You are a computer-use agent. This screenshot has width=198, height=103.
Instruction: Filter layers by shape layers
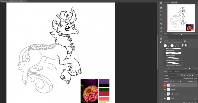190,75
